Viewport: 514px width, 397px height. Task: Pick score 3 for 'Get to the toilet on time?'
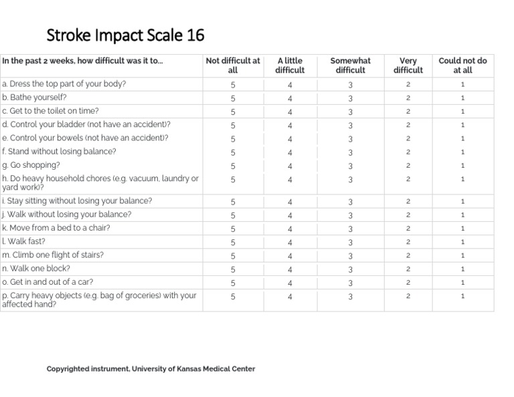(350, 112)
